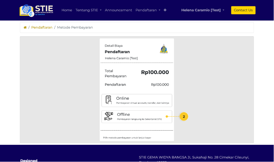Click the Metode Pembayaran breadcrumb text

click(x=75, y=28)
